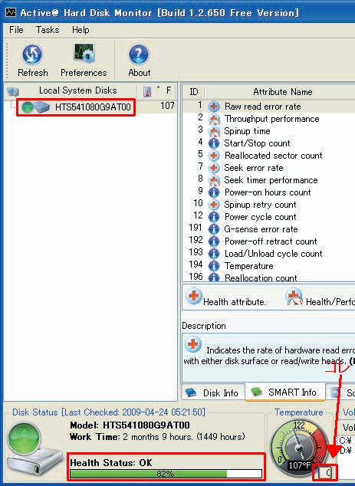Screen dimensions: 355x486
Task: Open the Help menu
Action: [x=81, y=30]
